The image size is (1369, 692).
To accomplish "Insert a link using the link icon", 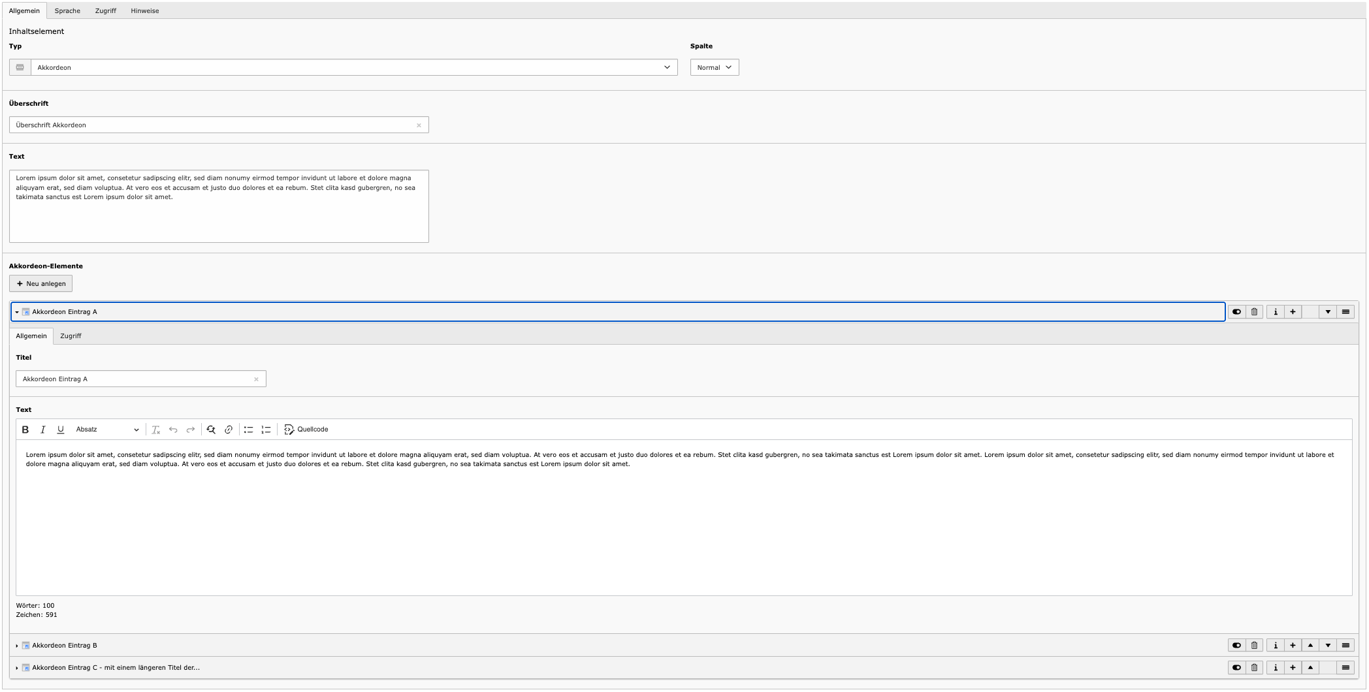I will [x=229, y=430].
